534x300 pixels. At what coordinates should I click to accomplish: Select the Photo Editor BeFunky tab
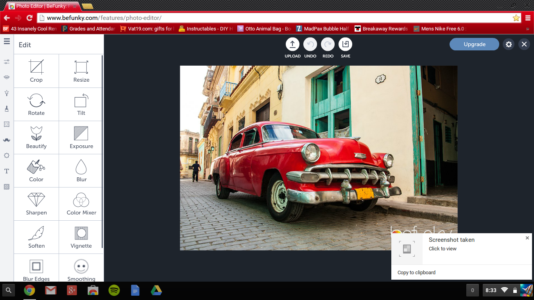[43, 6]
